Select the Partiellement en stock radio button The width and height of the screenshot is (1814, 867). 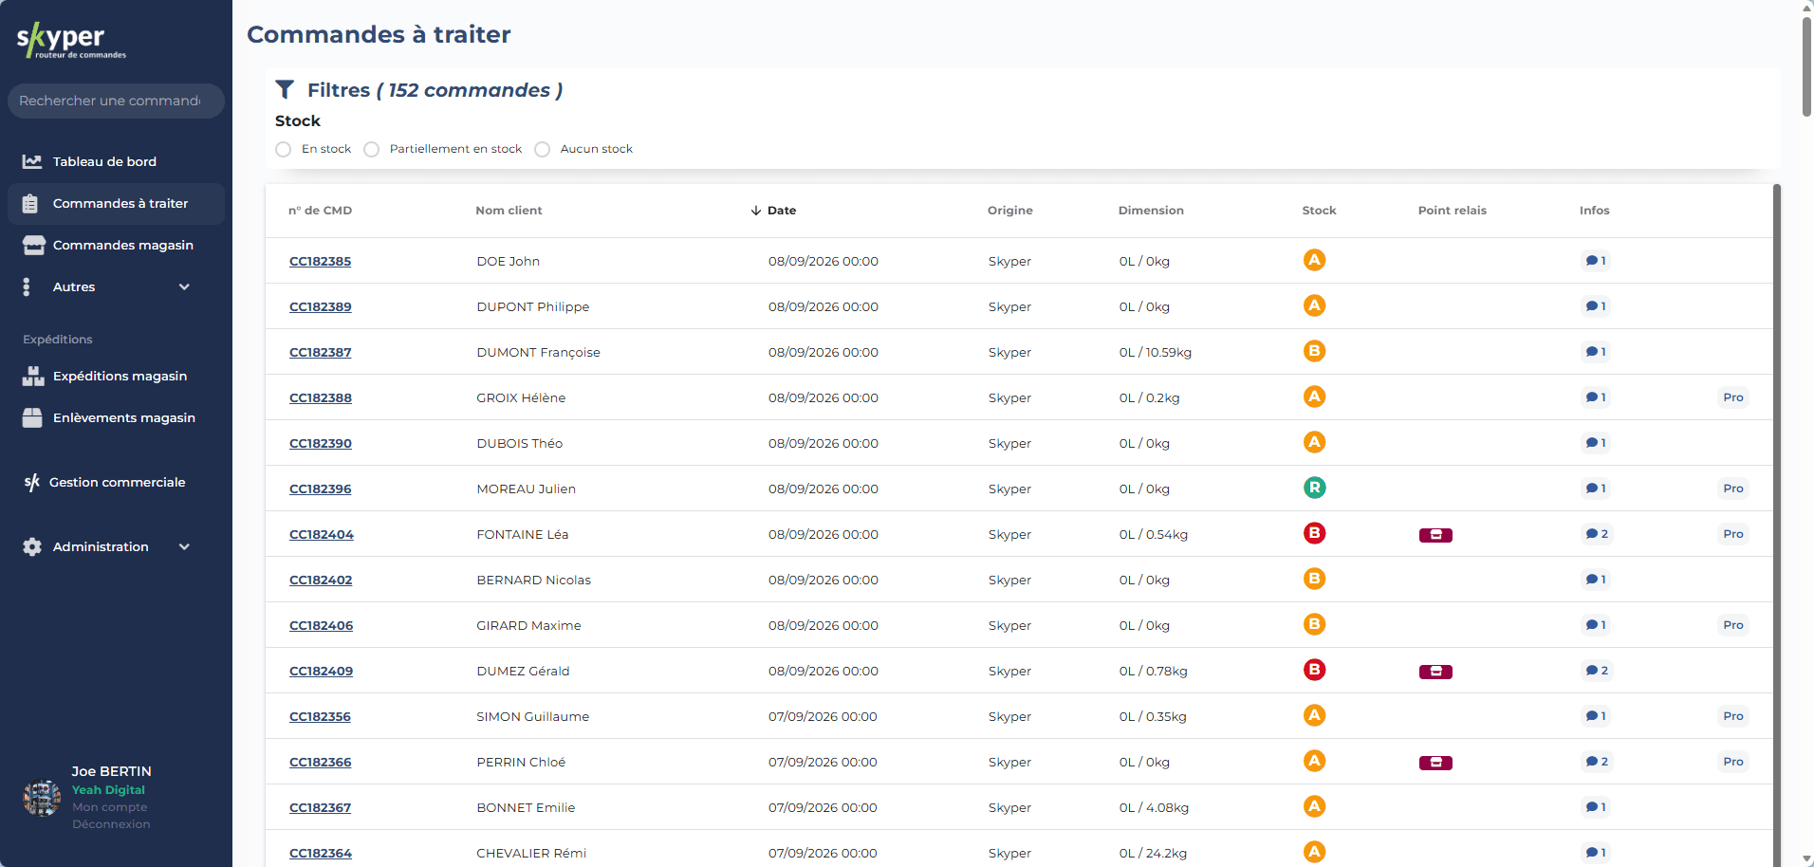click(x=371, y=149)
